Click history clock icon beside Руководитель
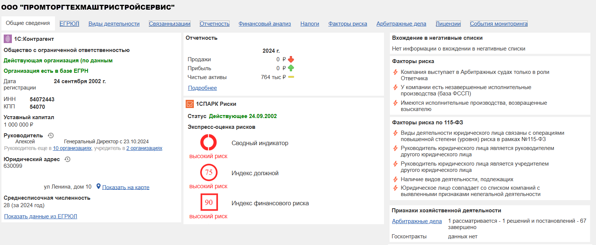Screen dimensions: 596x245 (51, 135)
